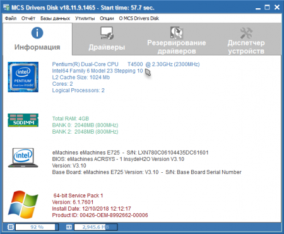Click the Intel Pentium processor badge icon
The height and width of the screenshot is (234, 284).
pos(23,77)
